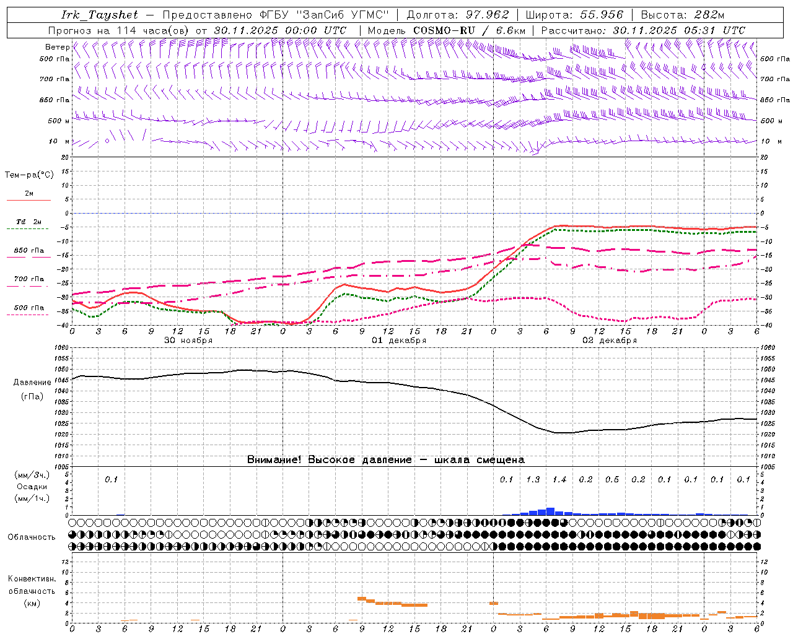
Task: Click the left 500 м wind level label
Action: point(59,121)
